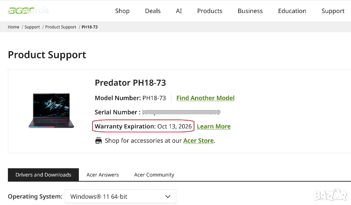Go to the Business menu item
Image resolution: width=351 pixels, height=205 pixels.
click(x=250, y=11)
